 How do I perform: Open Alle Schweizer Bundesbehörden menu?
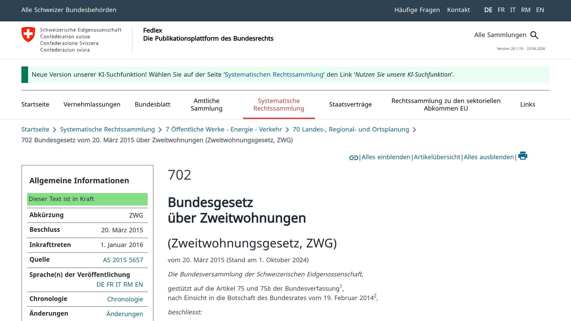[69, 10]
